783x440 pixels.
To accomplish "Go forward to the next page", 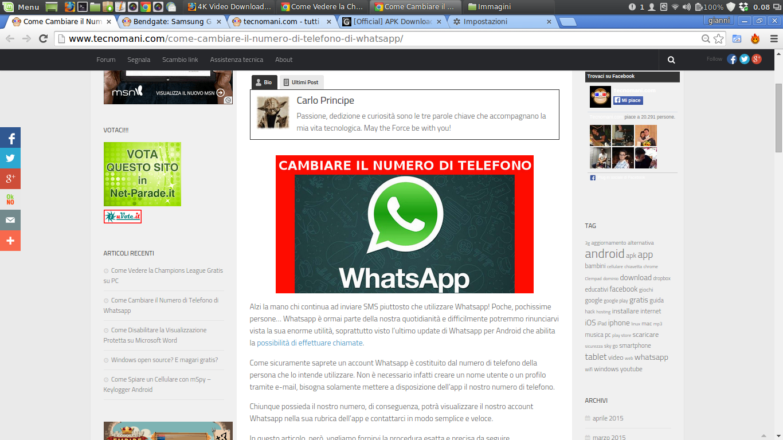I will pyautogui.click(x=26, y=38).
